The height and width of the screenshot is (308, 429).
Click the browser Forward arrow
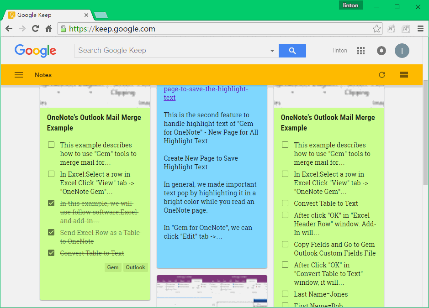(22, 29)
